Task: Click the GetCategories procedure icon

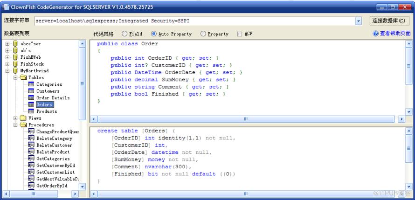Action: (31, 159)
